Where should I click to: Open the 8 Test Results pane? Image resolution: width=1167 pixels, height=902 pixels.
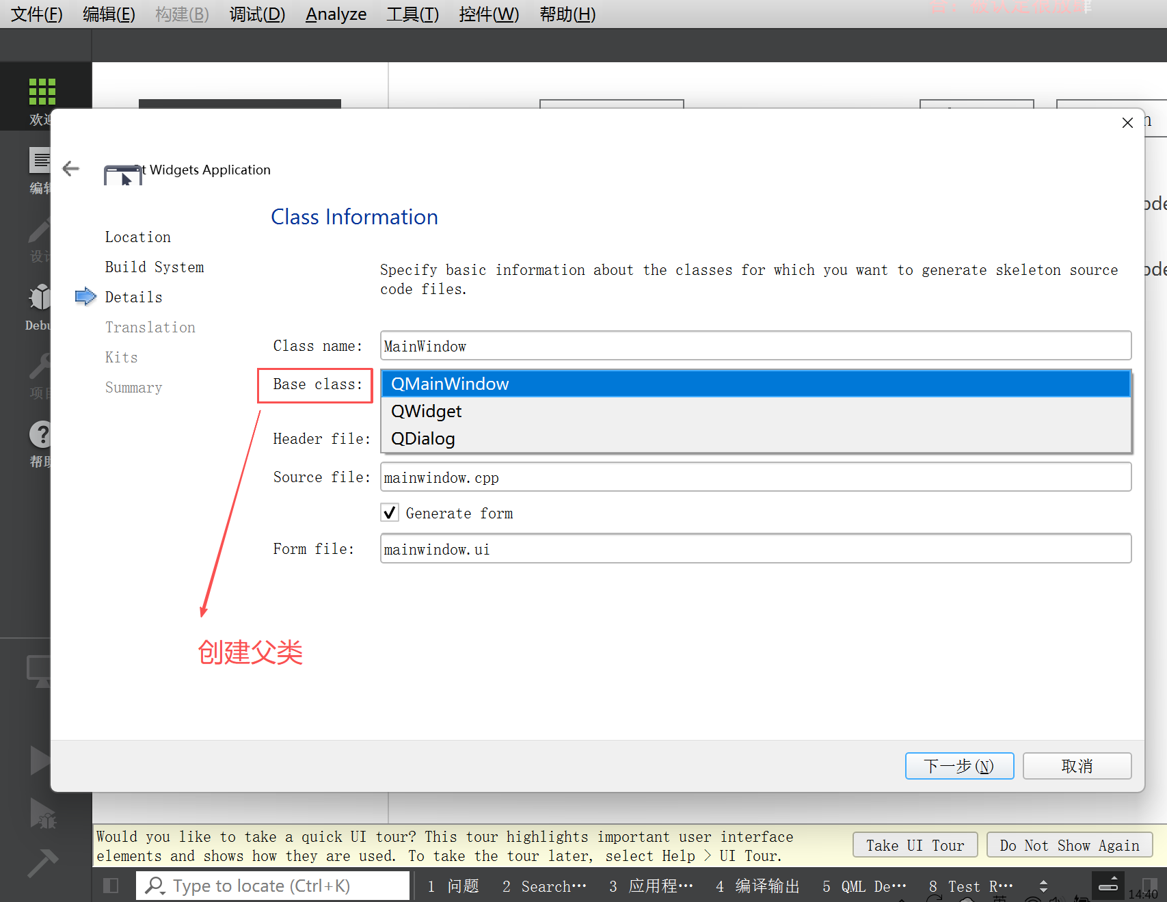tap(971, 886)
